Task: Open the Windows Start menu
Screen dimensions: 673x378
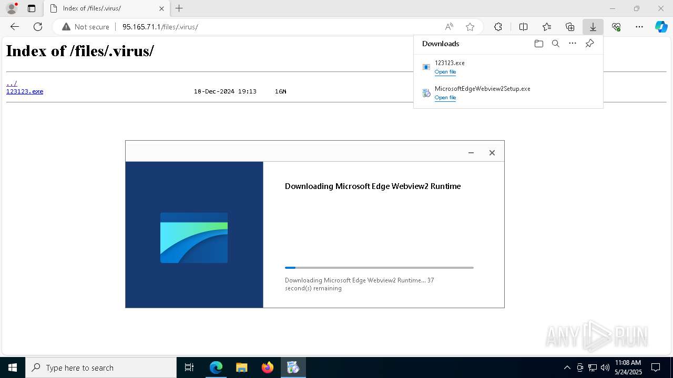Action: (13, 367)
